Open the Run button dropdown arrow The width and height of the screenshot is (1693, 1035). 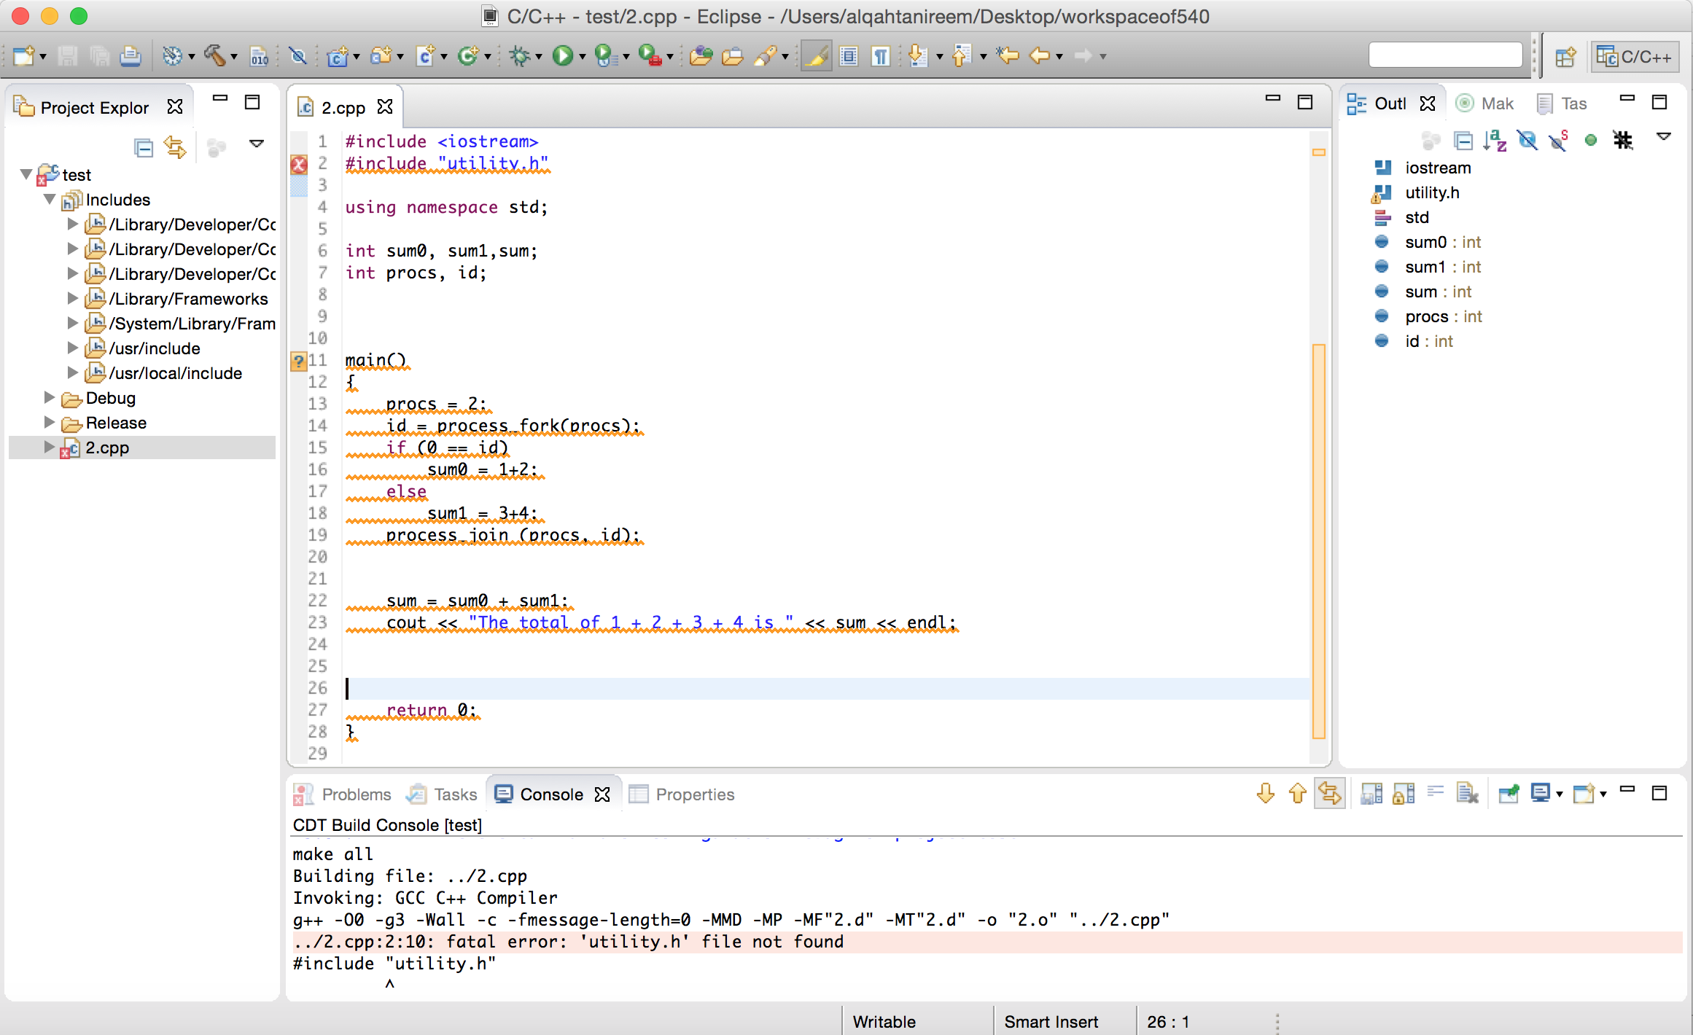(582, 57)
